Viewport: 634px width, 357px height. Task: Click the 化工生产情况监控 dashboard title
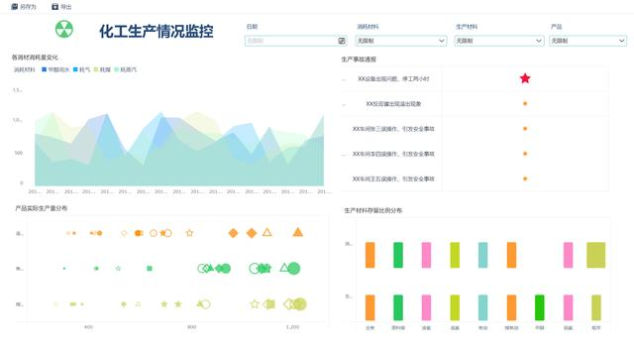(157, 31)
